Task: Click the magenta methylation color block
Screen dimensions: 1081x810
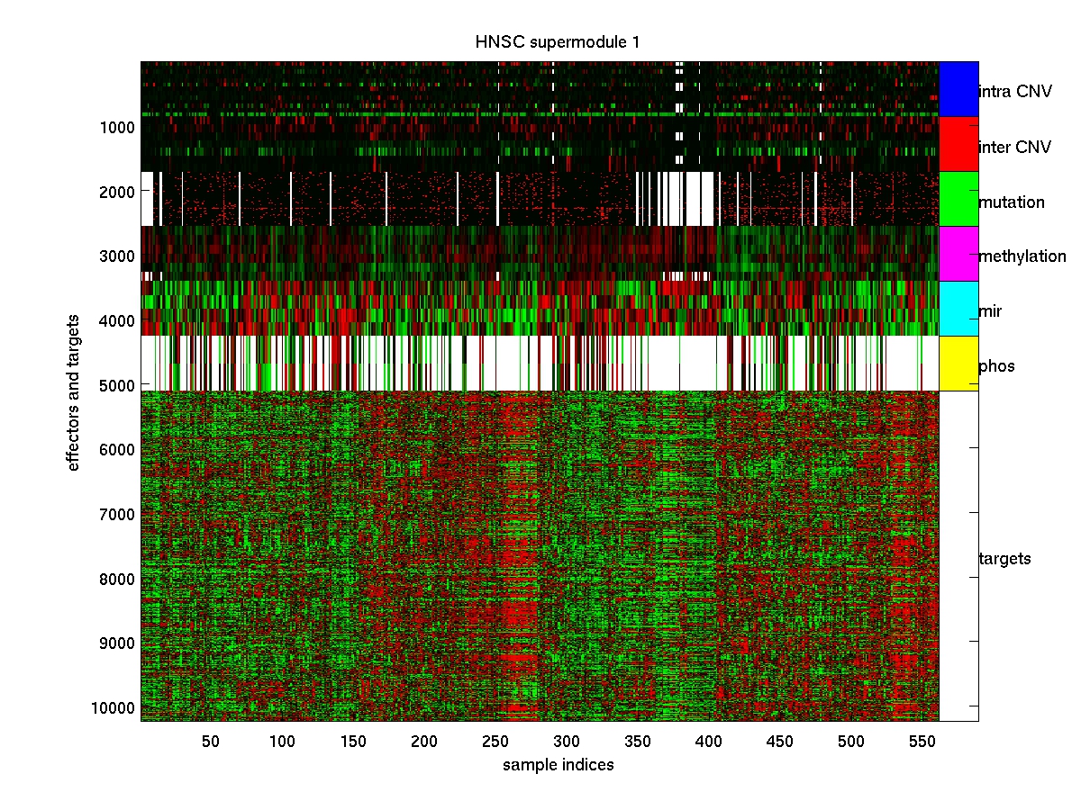Action: tap(958, 254)
